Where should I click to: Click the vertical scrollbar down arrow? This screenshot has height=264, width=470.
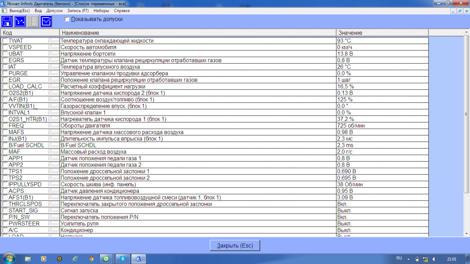click(x=466, y=233)
